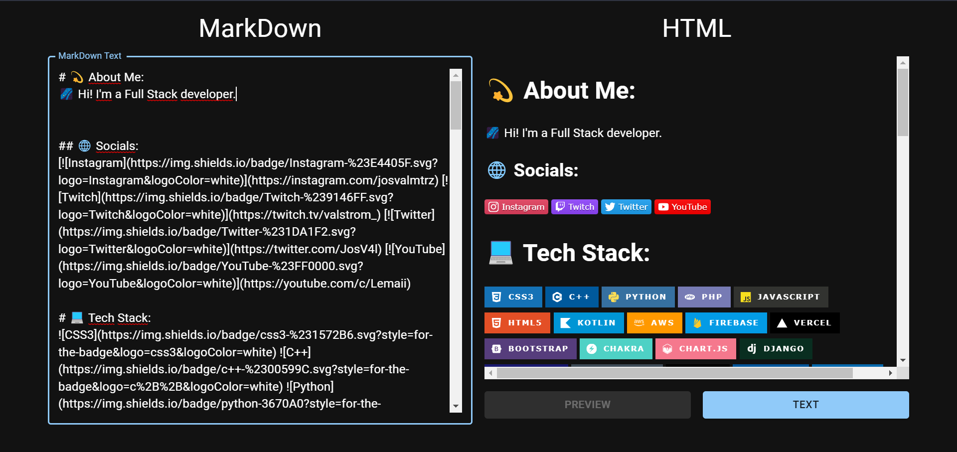Click the Django tech badge
Screen dimensions: 957x452
point(776,349)
